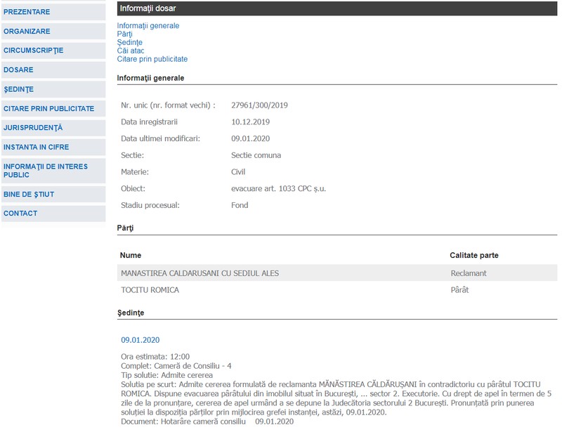This screenshot has height=432, width=562.
Task: Click the Nume column header
Action: click(x=131, y=255)
